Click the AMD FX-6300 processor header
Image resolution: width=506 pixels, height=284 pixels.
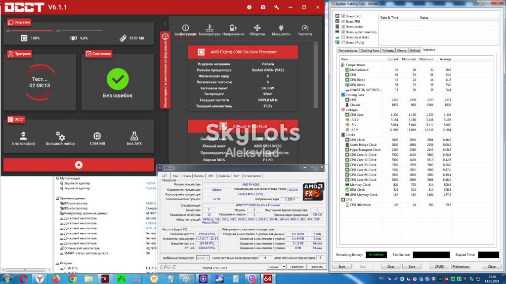click(x=243, y=52)
